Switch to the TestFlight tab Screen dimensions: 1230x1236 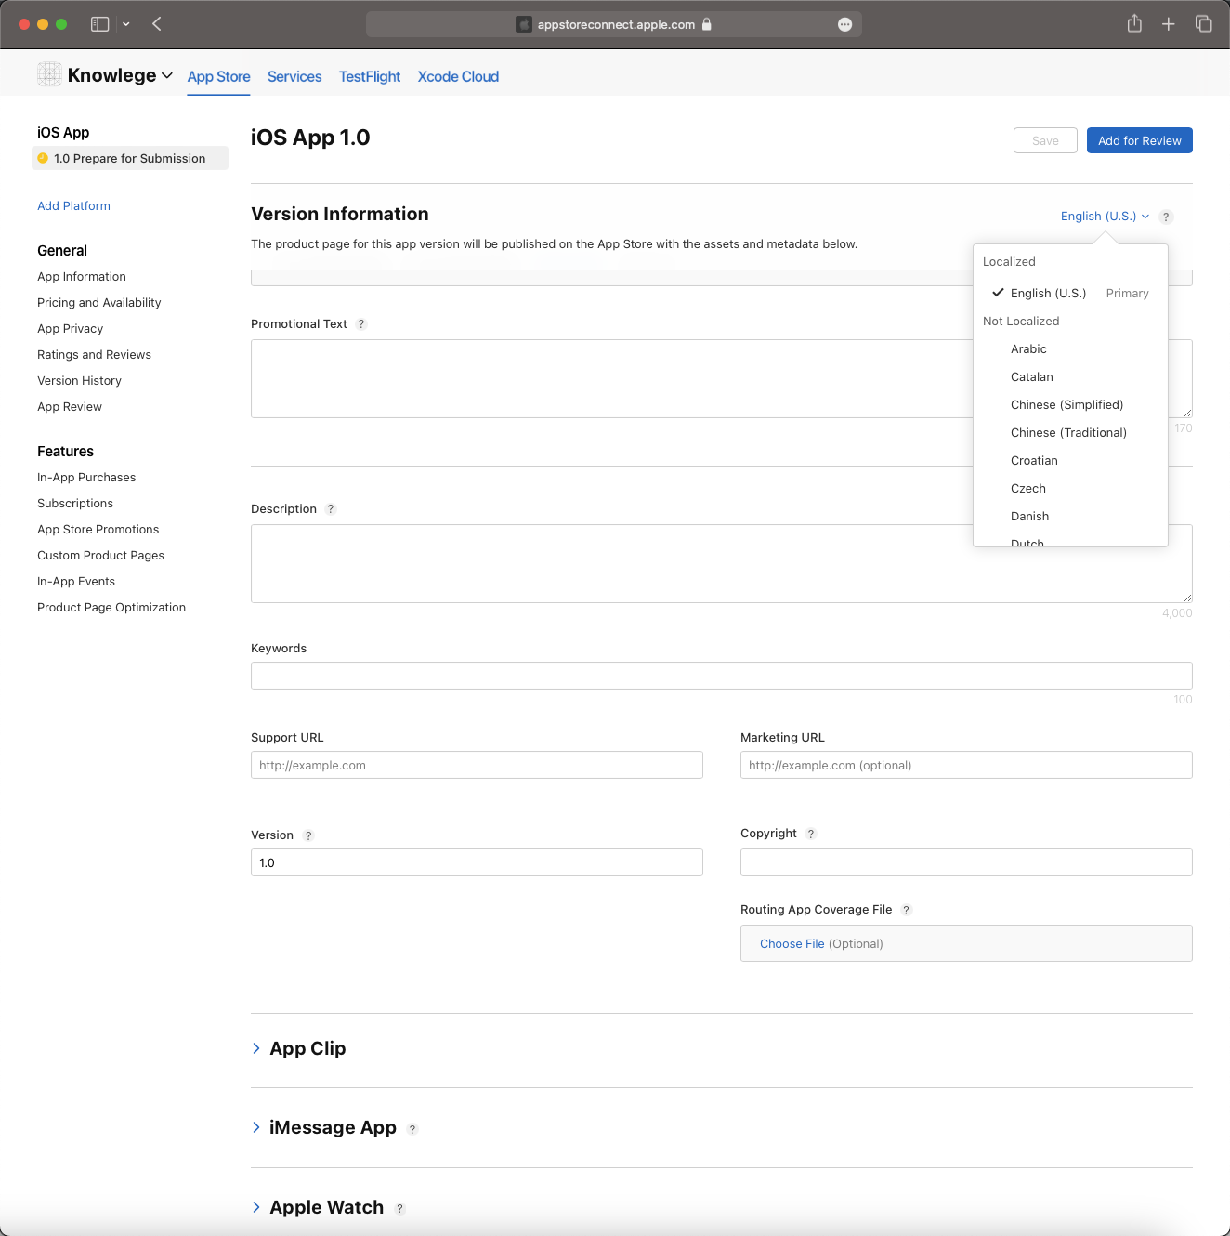click(x=370, y=76)
